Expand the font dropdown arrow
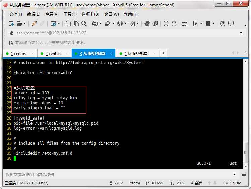 (138, 24)
